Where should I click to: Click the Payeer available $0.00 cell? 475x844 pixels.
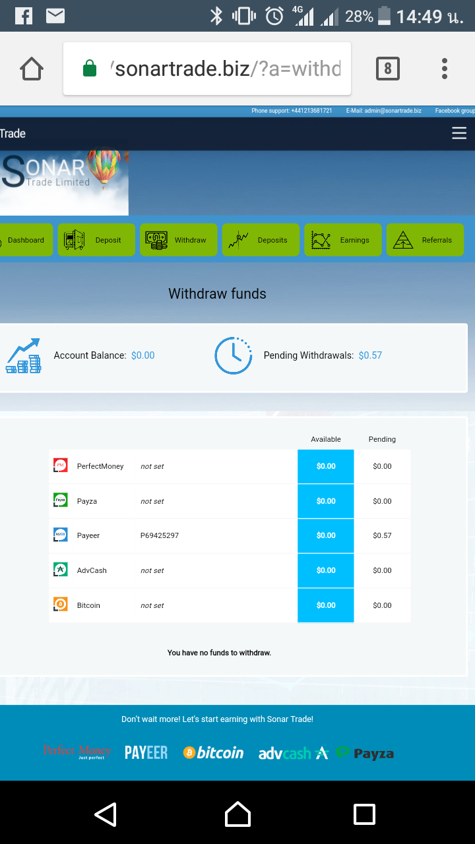326,535
